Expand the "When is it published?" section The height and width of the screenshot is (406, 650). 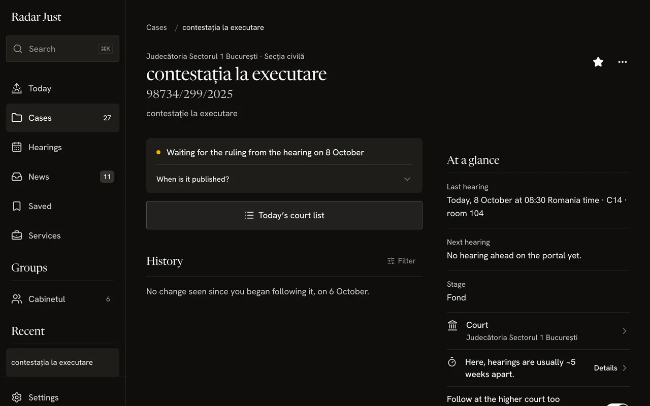(x=284, y=179)
